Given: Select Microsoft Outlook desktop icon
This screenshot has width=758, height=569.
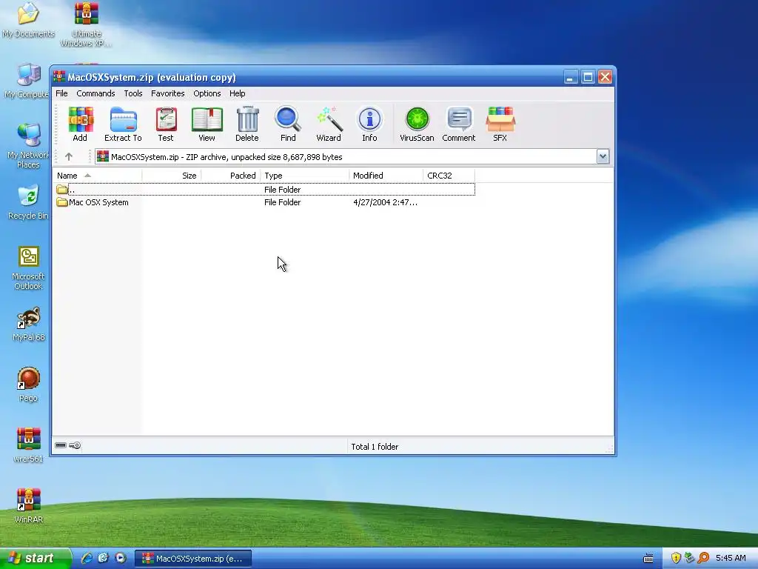Looking at the screenshot, I should [28, 268].
